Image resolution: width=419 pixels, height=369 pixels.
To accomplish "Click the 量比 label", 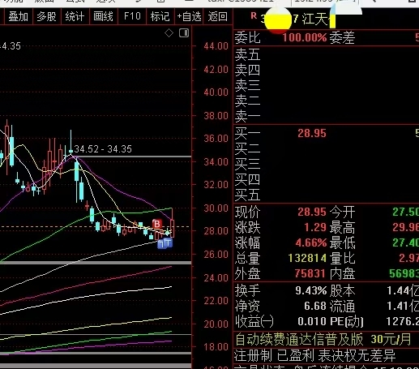I will click(x=342, y=258).
